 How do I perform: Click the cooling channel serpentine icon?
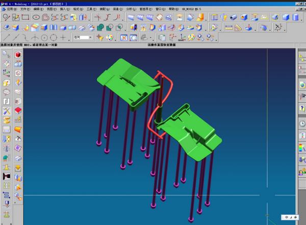[x=7, y=195]
